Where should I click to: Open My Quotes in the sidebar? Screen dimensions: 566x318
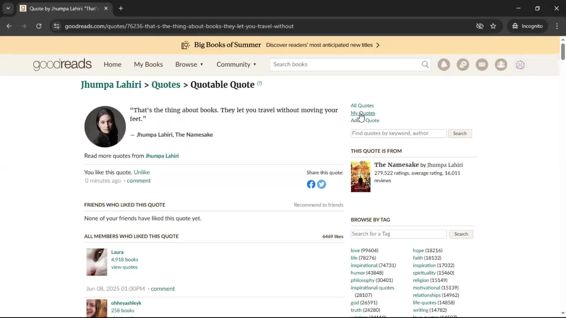tap(363, 113)
